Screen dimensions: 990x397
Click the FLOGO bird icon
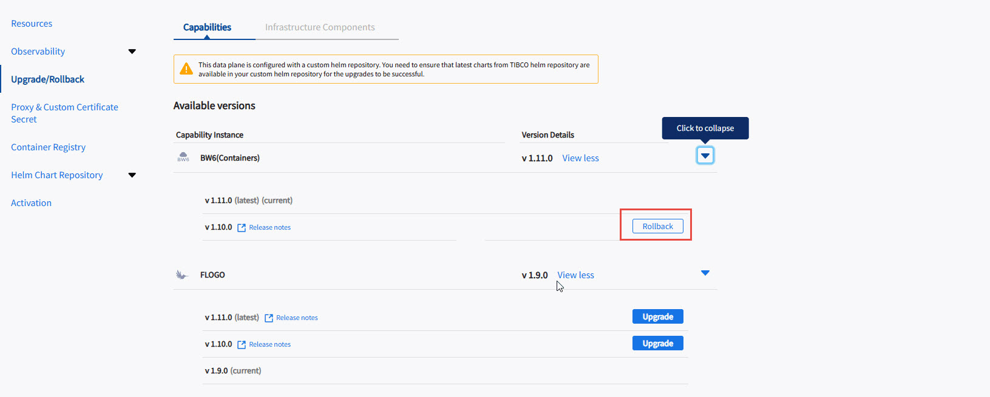pos(181,275)
